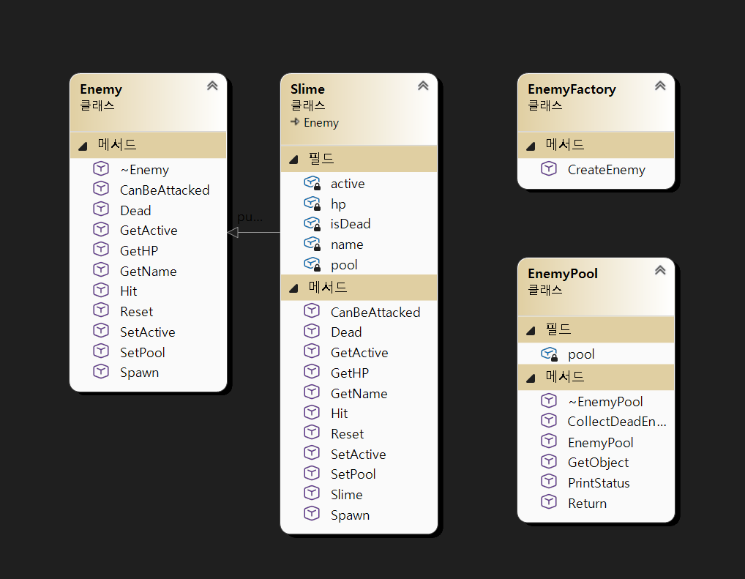745x579 pixels.
Task: Select the EnemyPool class title
Action: [x=563, y=273]
